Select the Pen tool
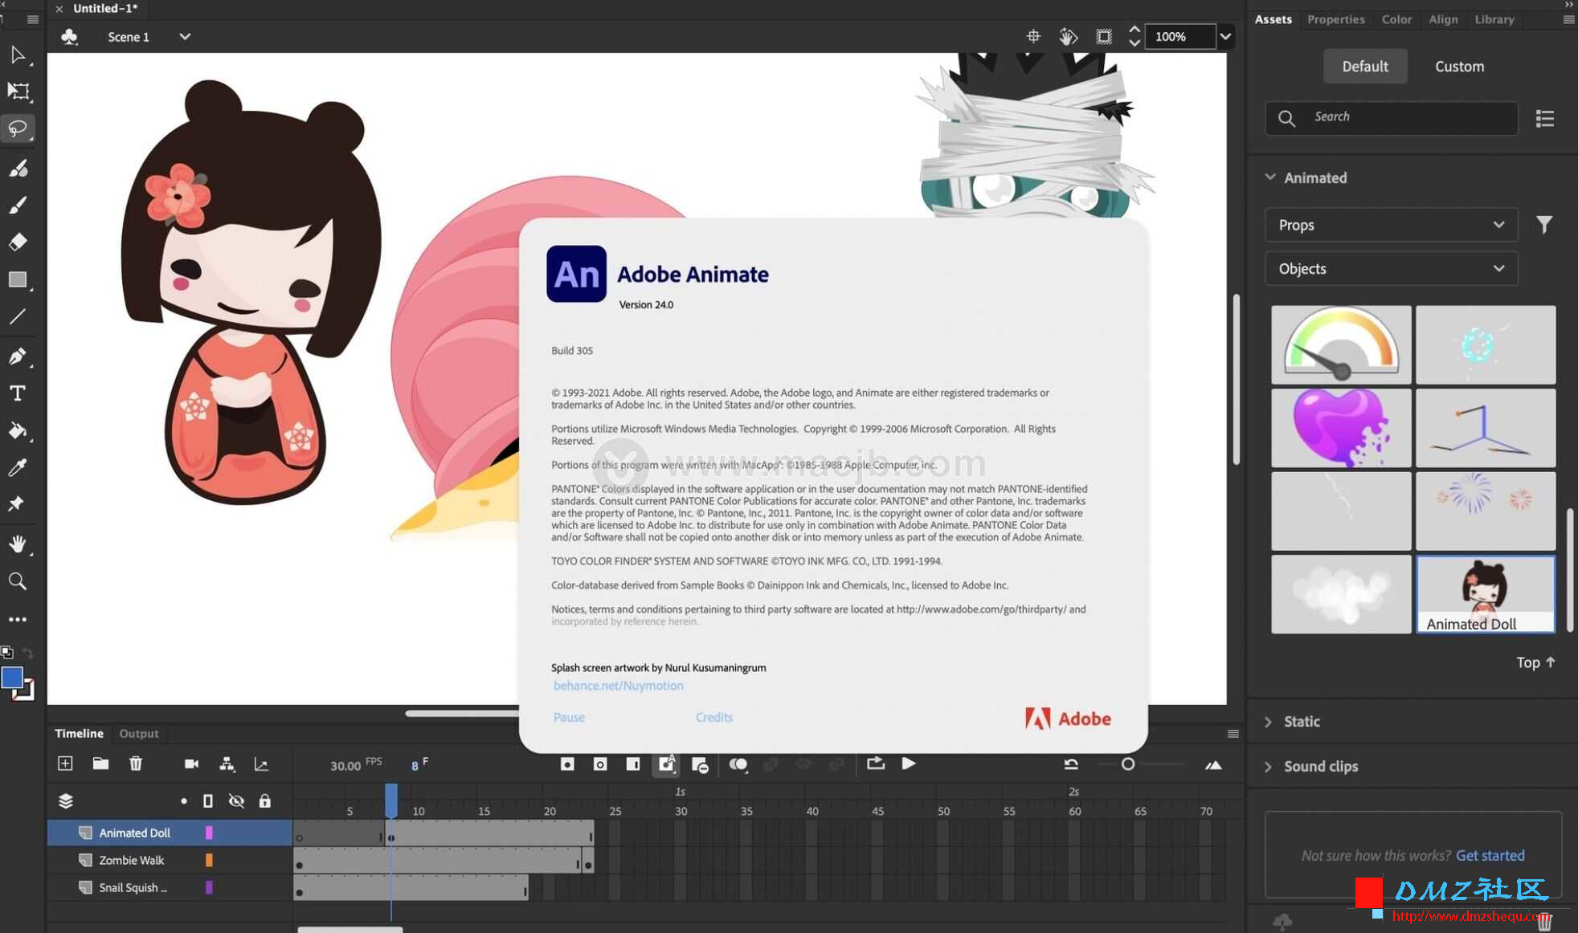 pyautogui.click(x=18, y=356)
